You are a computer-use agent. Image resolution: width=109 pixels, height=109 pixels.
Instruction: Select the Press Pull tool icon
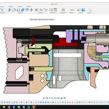(x=10, y=10)
